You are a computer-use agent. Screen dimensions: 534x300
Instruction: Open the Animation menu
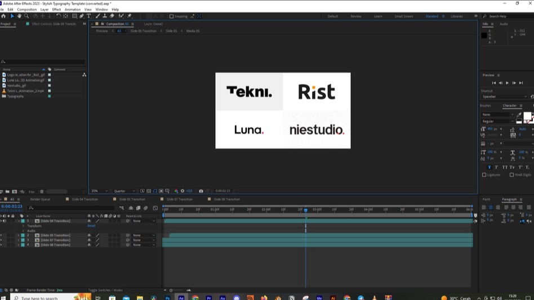[73, 10]
